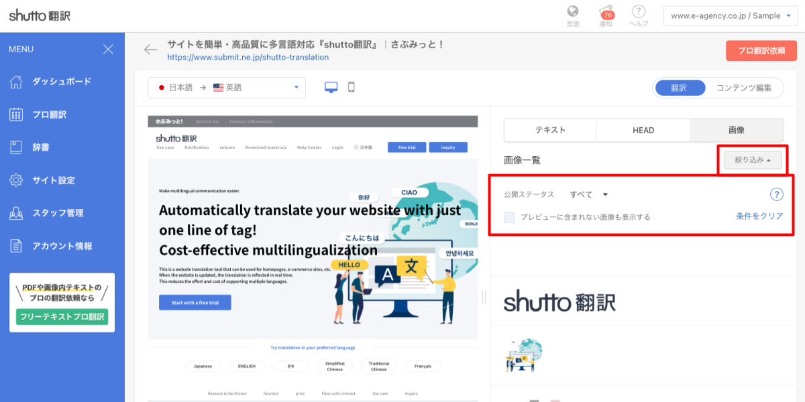
Task: Click 画像一覧 heading text
Action: (522, 160)
